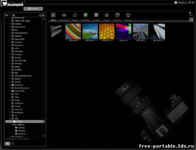Open the printer Печать icon
This screenshot has height=150, width=196.
(x=128, y=15)
